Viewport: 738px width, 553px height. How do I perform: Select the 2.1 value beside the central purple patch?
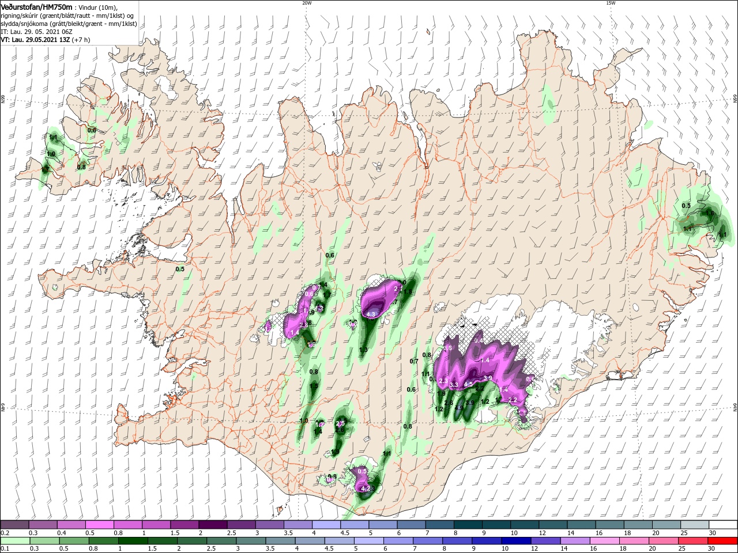398,288
